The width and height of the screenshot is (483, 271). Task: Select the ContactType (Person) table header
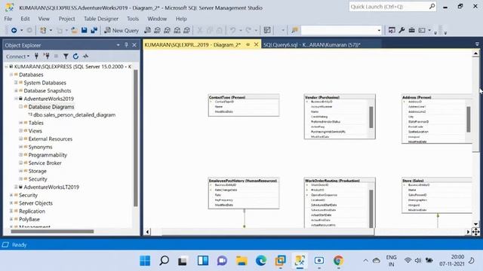(244, 97)
